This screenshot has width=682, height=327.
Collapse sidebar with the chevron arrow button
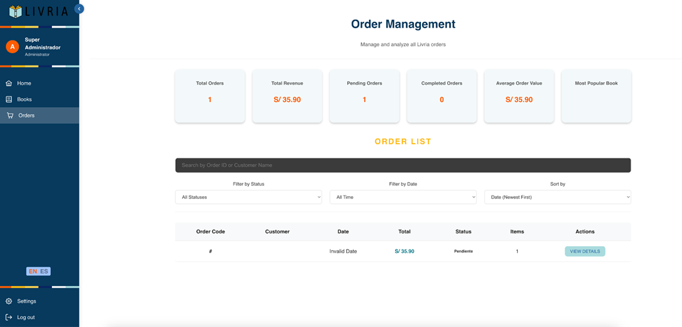(x=79, y=8)
